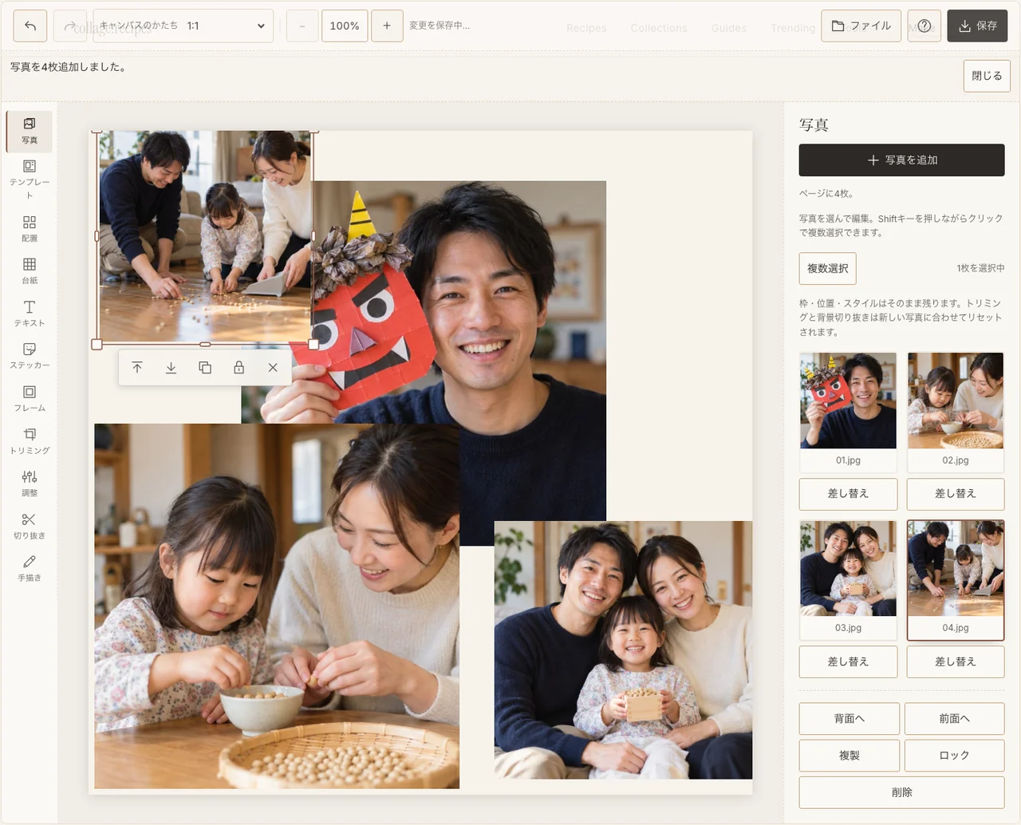Zoom in with the plus button
The image size is (1021, 825).
[x=387, y=26]
